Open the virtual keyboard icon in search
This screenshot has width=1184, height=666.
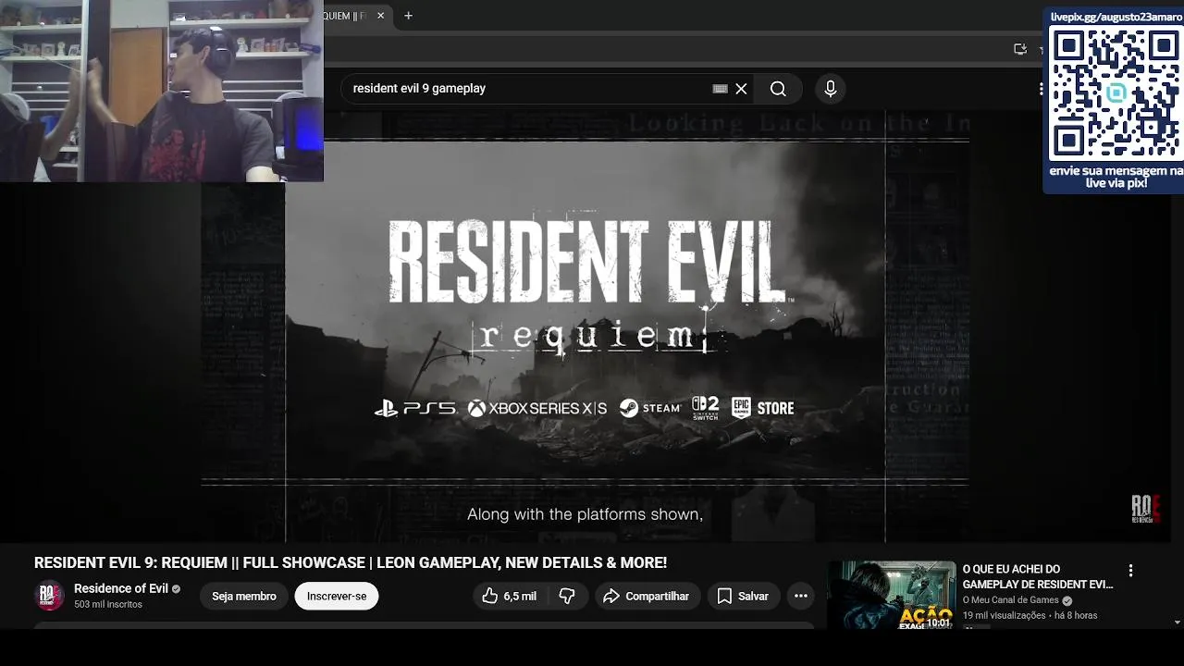720,89
